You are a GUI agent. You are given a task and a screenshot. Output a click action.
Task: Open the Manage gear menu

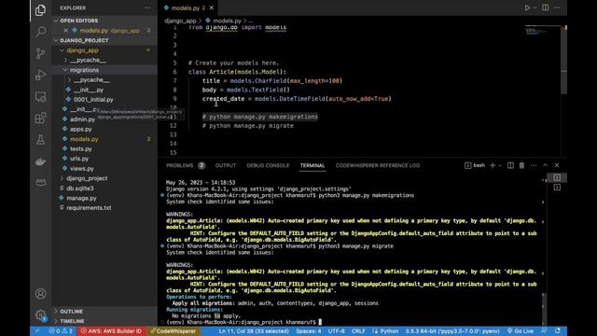click(x=40, y=315)
